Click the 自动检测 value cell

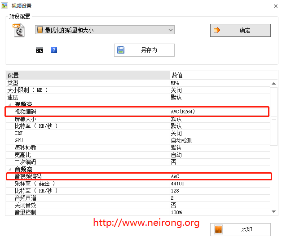pos(220,140)
